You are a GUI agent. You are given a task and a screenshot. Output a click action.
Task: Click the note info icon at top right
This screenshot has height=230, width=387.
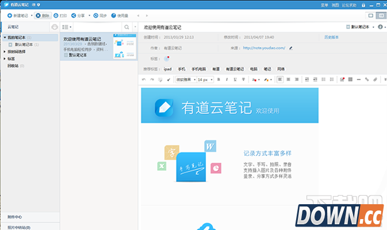click(380, 27)
